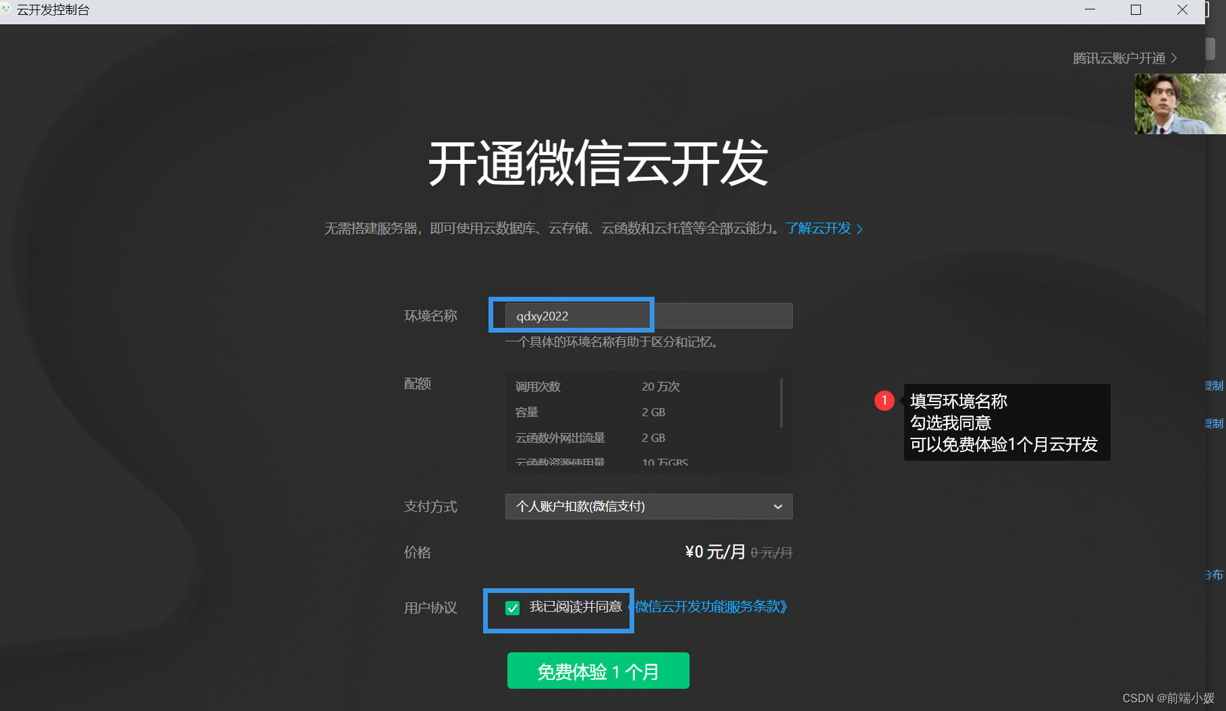Click the environment name input field

[648, 316]
